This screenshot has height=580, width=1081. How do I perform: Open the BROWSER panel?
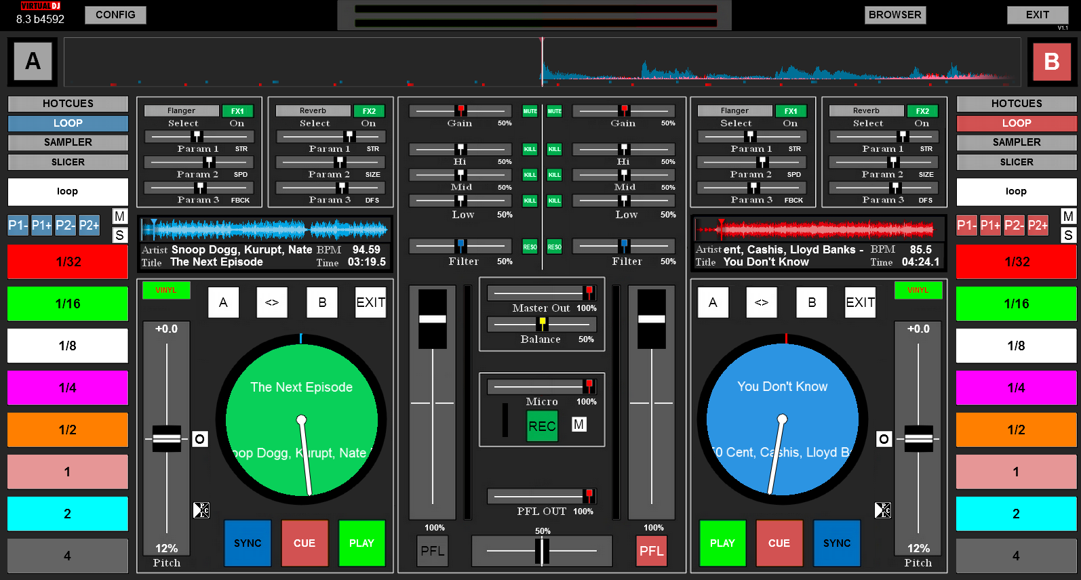(x=895, y=15)
